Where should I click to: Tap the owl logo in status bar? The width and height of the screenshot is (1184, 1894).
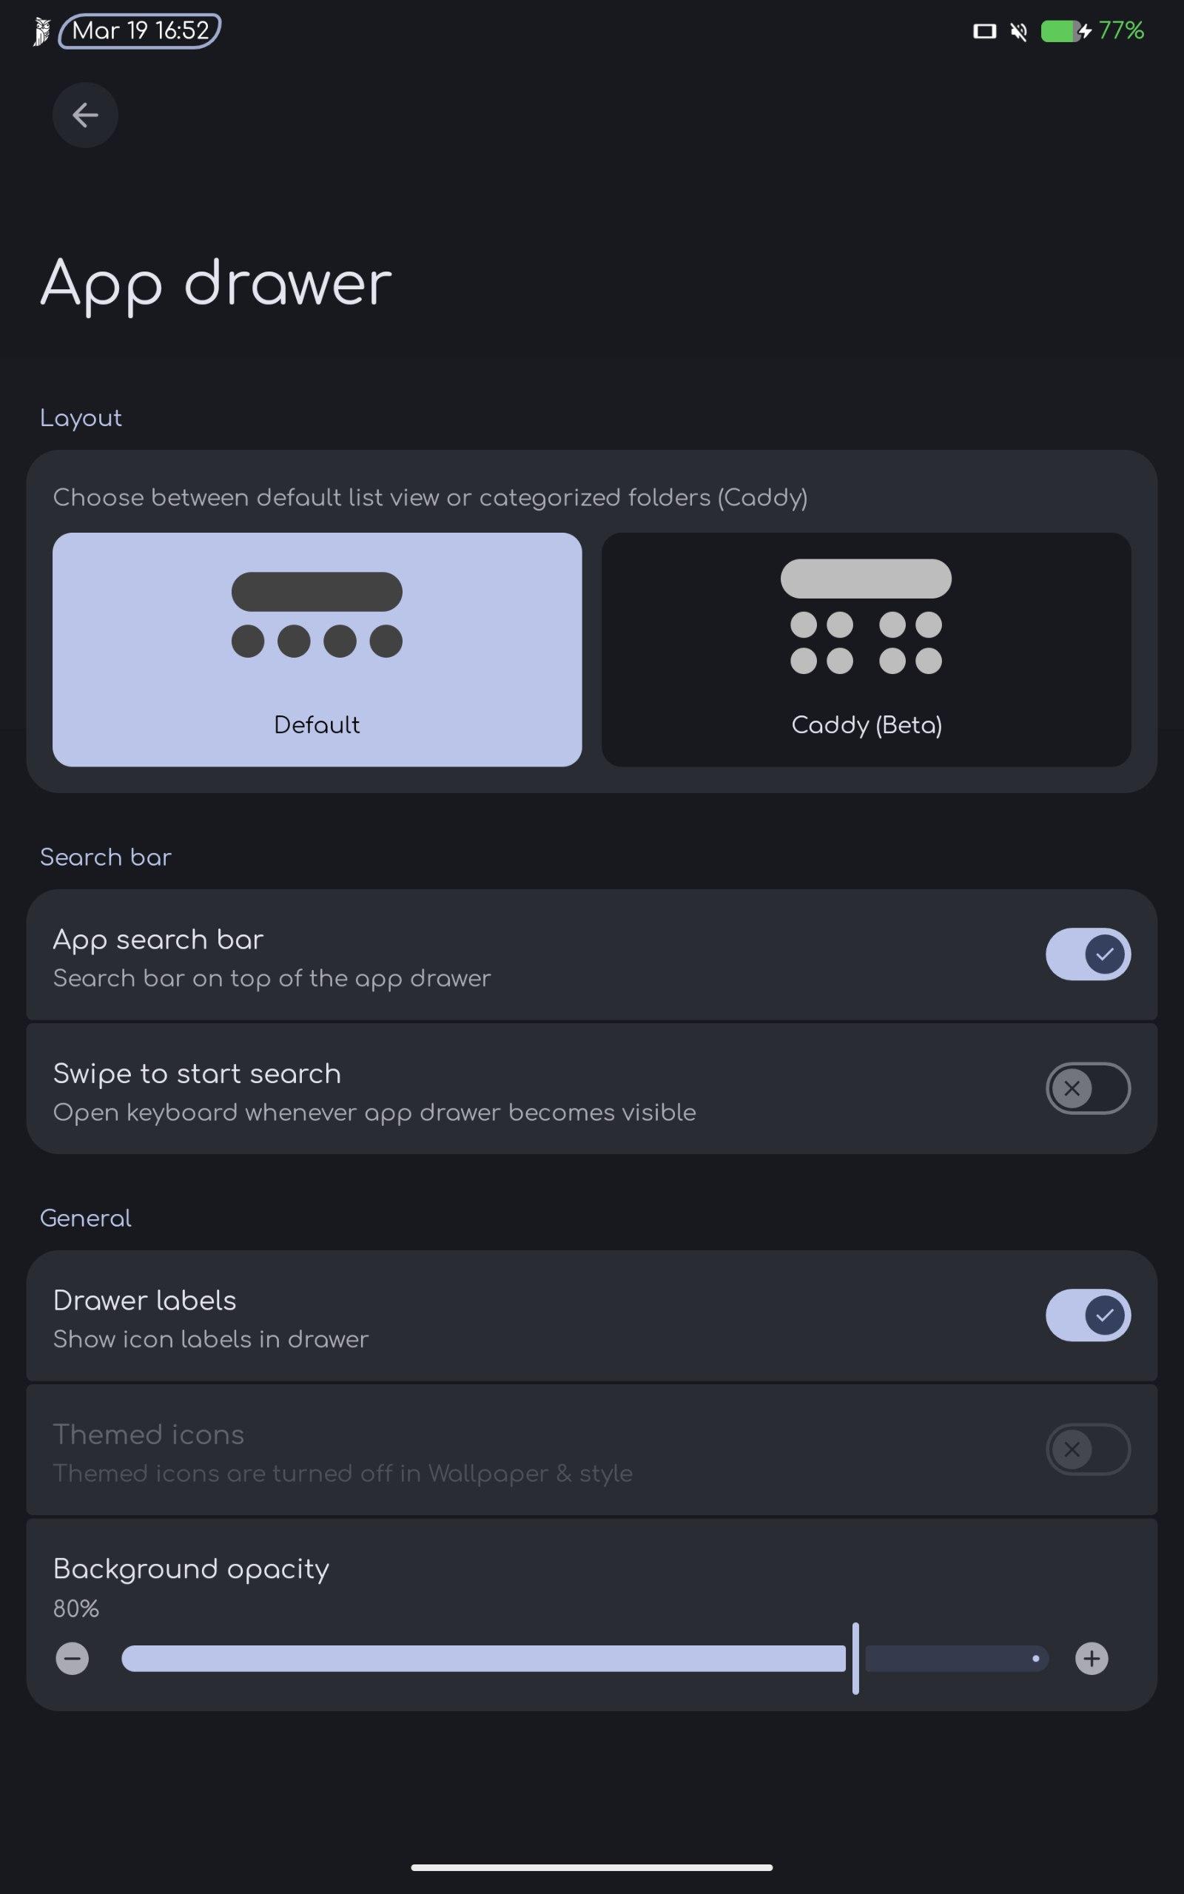coord(41,31)
